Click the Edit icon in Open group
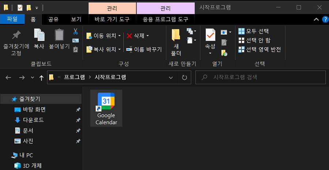The height and width of the screenshot is (170, 329). pos(224,42)
